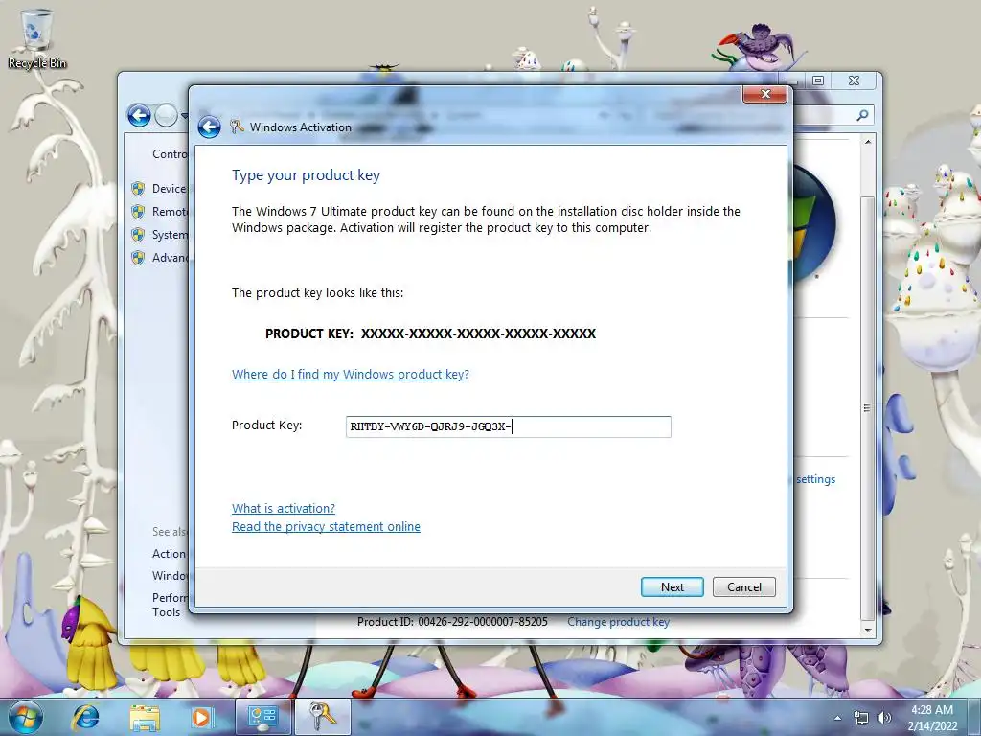Image resolution: width=981 pixels, height=736 pixels.
Task: Cancel the Windows Activation dialog
Action: point(743,587)
